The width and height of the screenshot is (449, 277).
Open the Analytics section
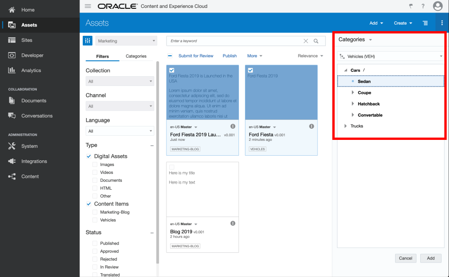[31, 70]
